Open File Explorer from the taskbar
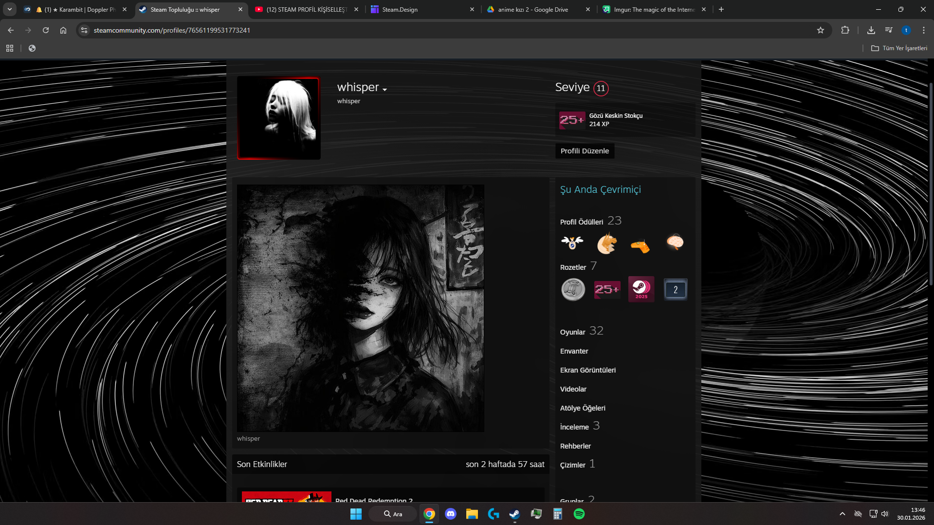The height and width of the screenshot is (525, 934). click(x=472, y=514)
